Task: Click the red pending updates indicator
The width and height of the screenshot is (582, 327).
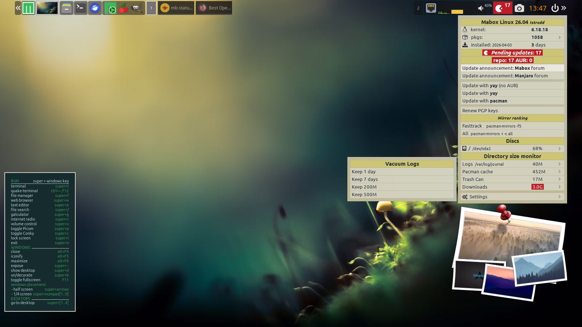Action: click(x=502, y=8)
